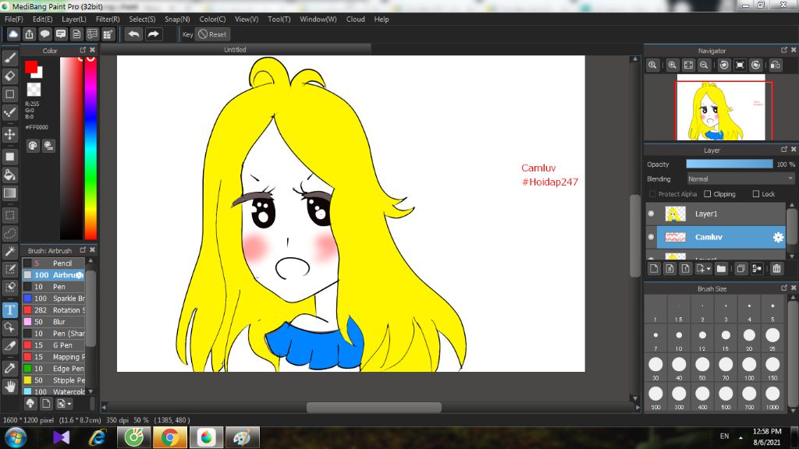Select the transparent color swatch
Viewport: 799px width, 449px height.
coord(34,90)
